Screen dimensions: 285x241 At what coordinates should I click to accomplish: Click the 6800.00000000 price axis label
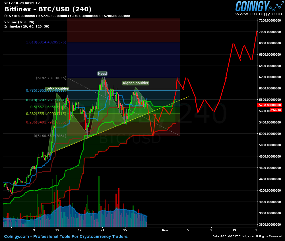tap(270, 43)
